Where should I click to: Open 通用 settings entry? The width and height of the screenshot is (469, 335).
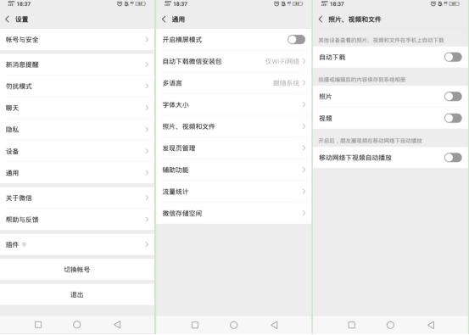(x=77, y=172)
